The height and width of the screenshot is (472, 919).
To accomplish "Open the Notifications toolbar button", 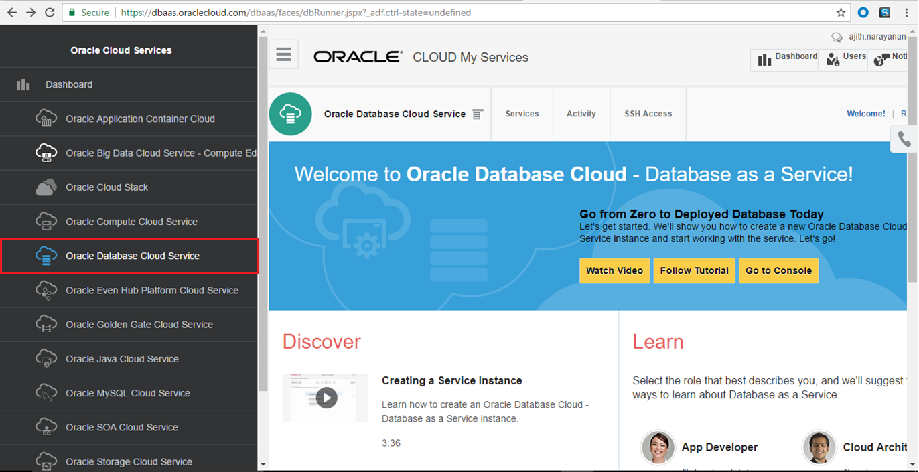I will [889, 60].
